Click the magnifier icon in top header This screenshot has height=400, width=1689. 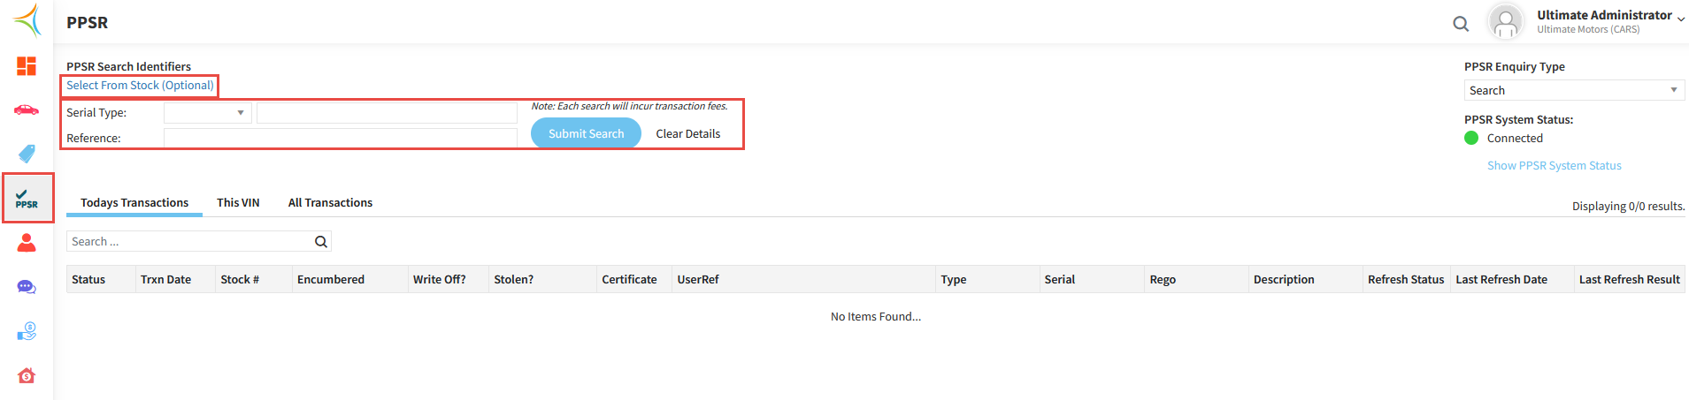1461,24
